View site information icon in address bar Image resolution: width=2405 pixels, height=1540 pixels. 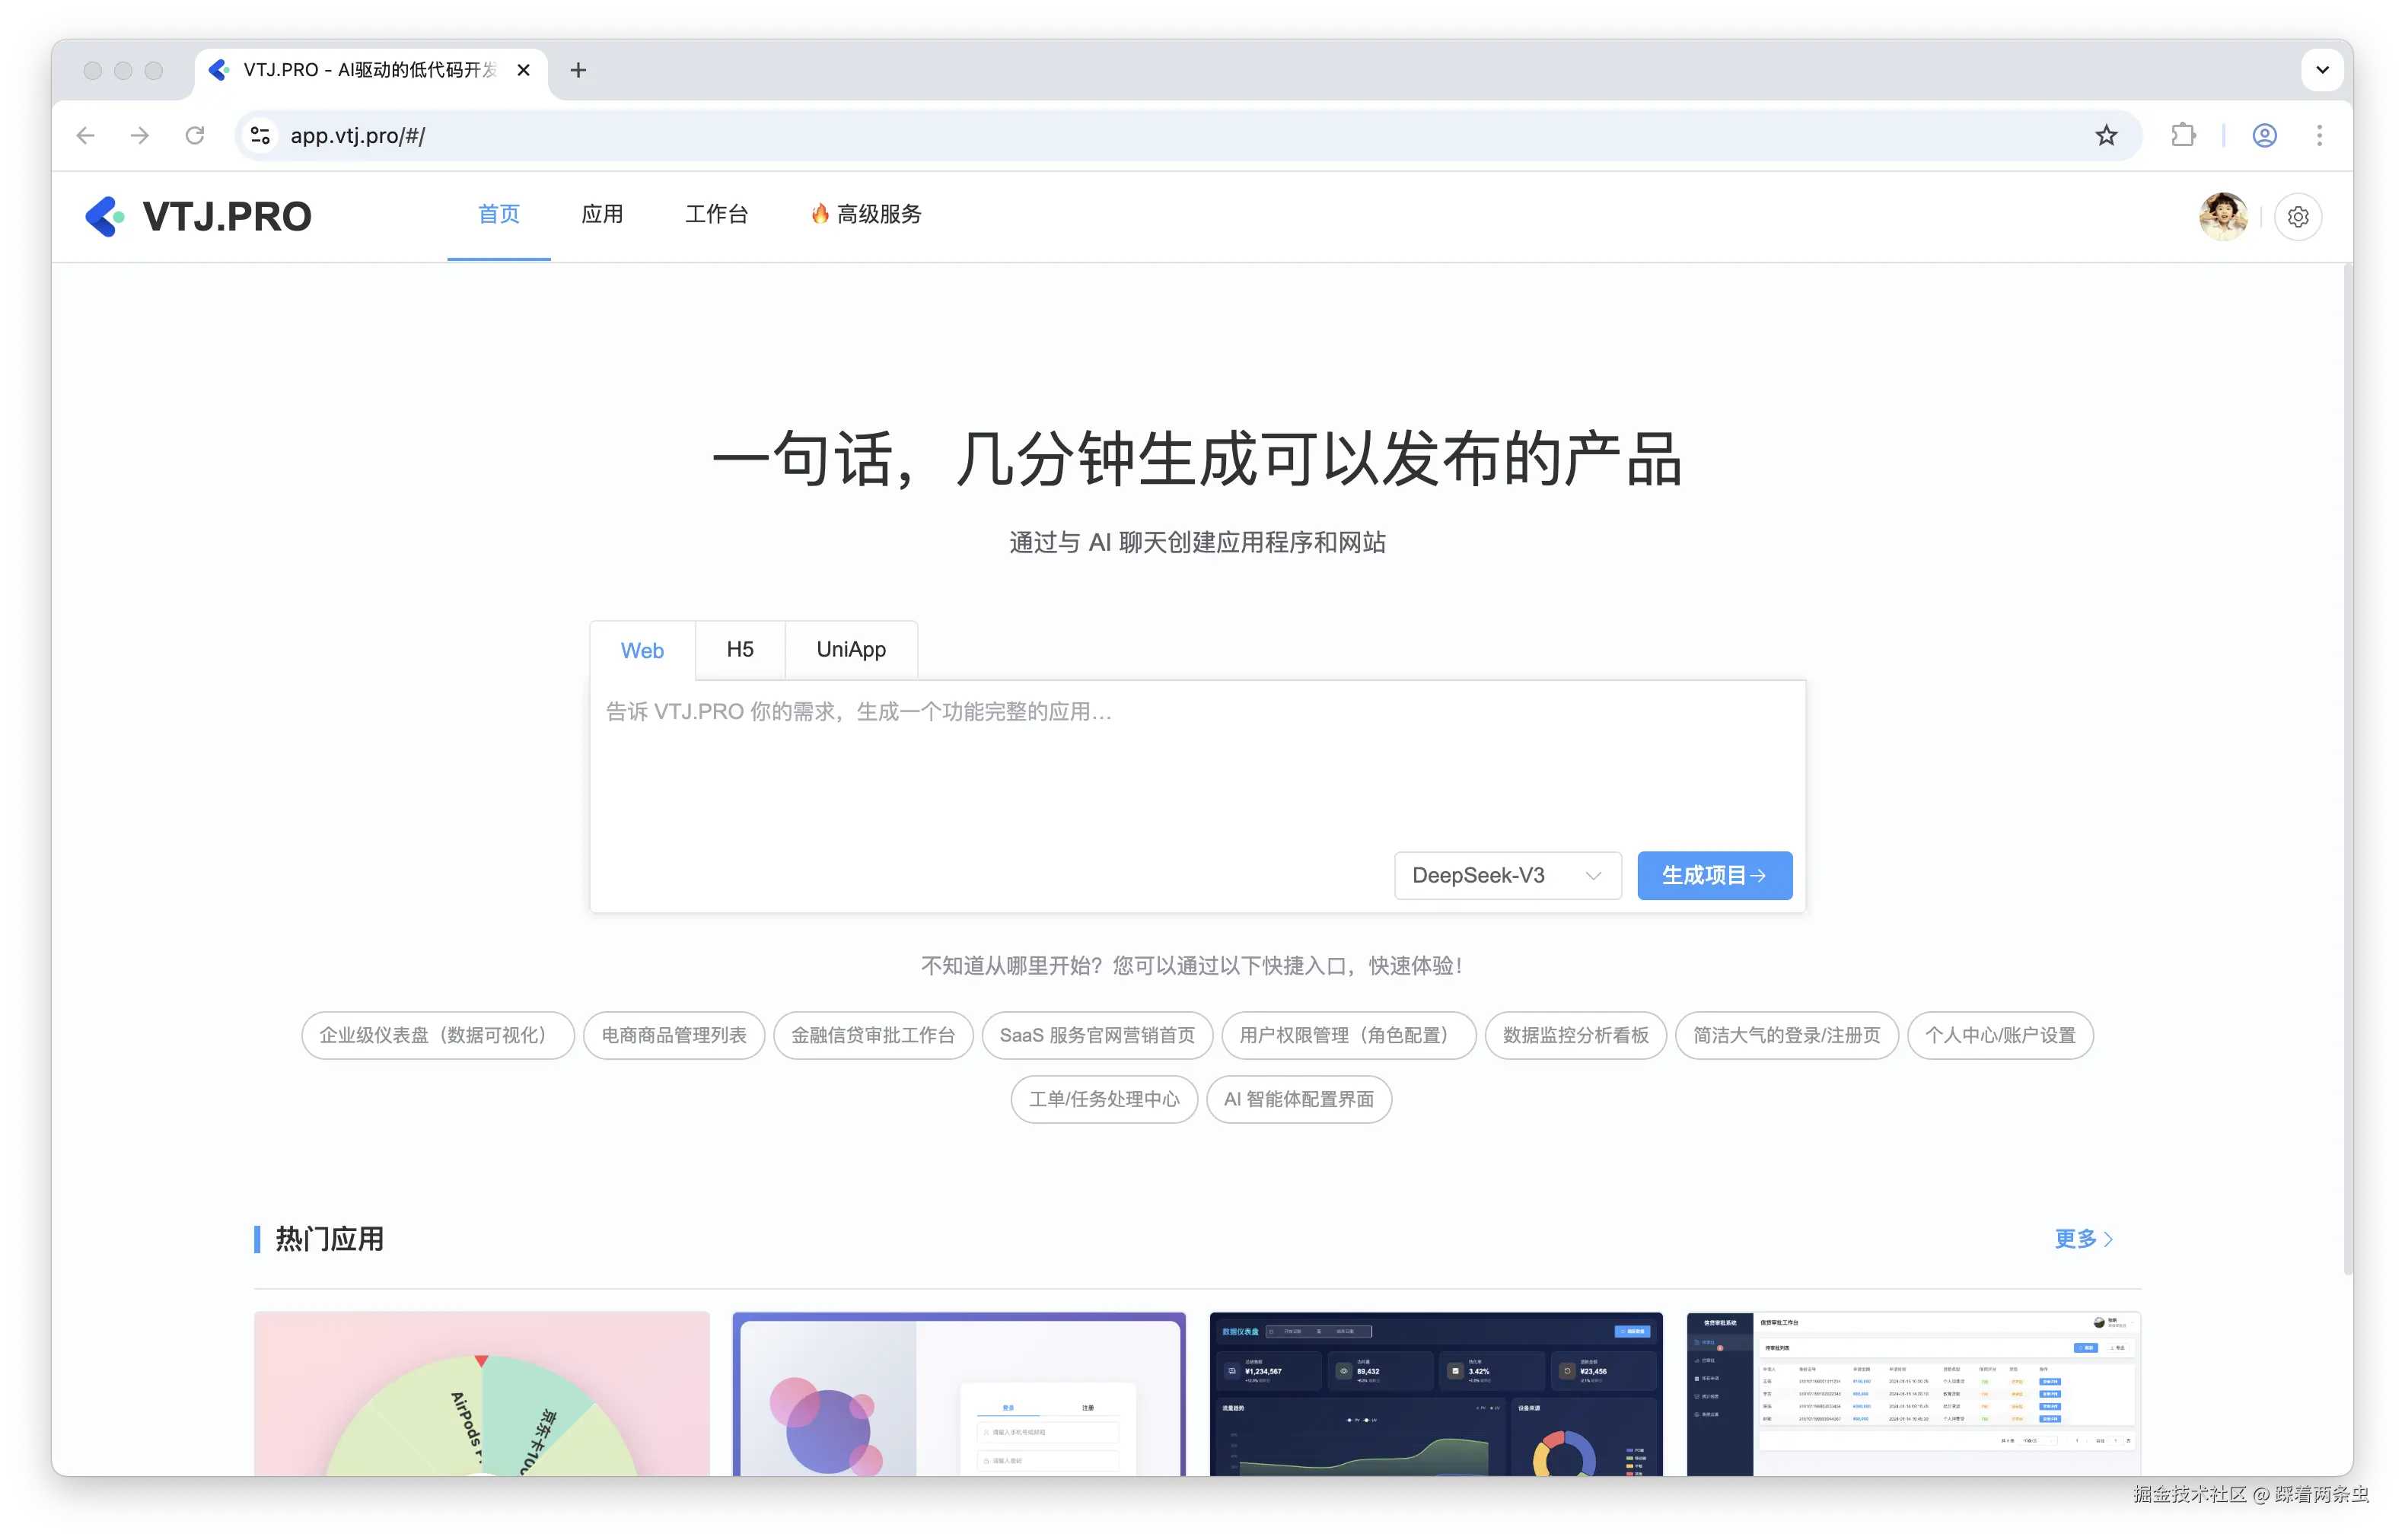point(261,136)
